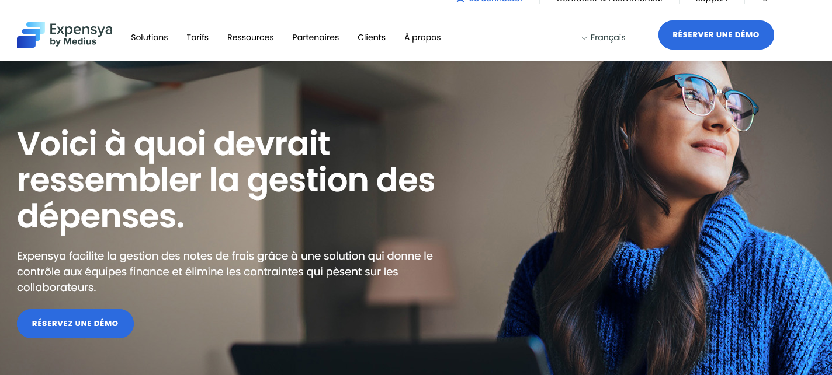Click the paragraph describing Expensya notes de frais
This screenshot has width=832, height=375.
(225, 272)
